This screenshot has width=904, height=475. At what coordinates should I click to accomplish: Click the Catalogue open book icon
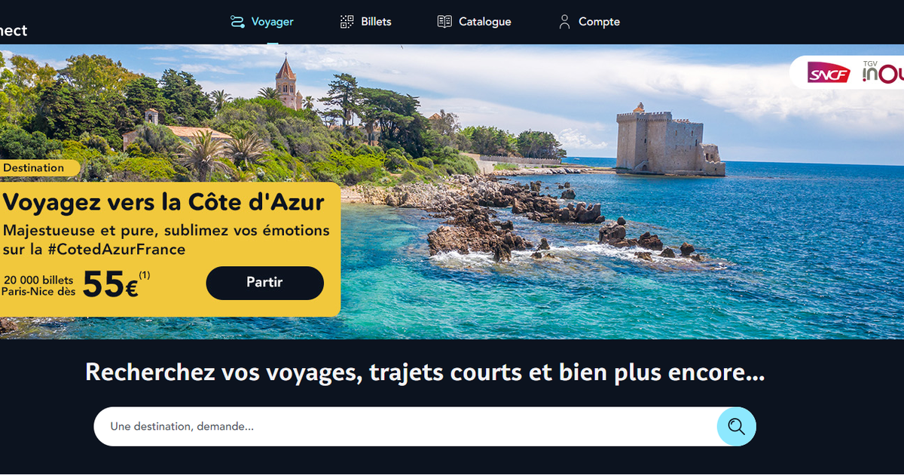(x=444, y=22)
